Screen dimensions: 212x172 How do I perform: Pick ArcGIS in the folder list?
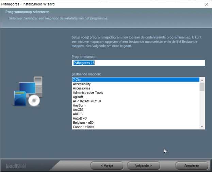click(x=136, y=110)
